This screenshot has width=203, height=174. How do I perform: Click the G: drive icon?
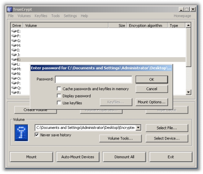click(14, 40)
